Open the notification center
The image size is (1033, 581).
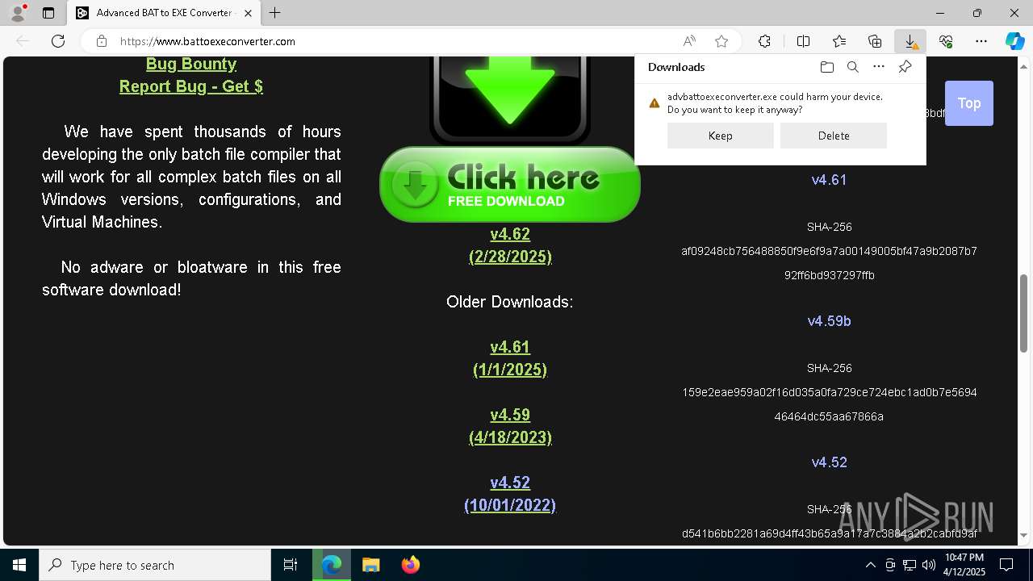(1006, 565)
